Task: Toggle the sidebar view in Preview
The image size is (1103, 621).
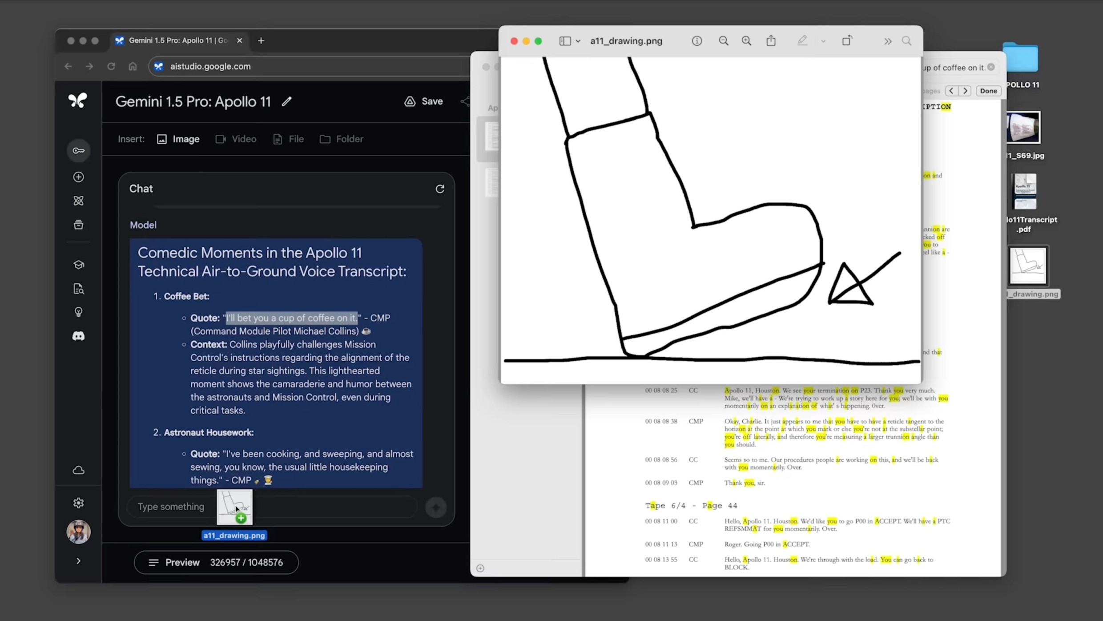Action: (x=565, y=40)
